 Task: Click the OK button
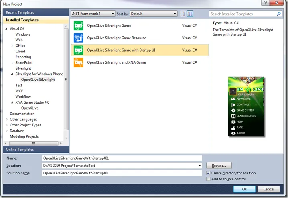point(244,189)
